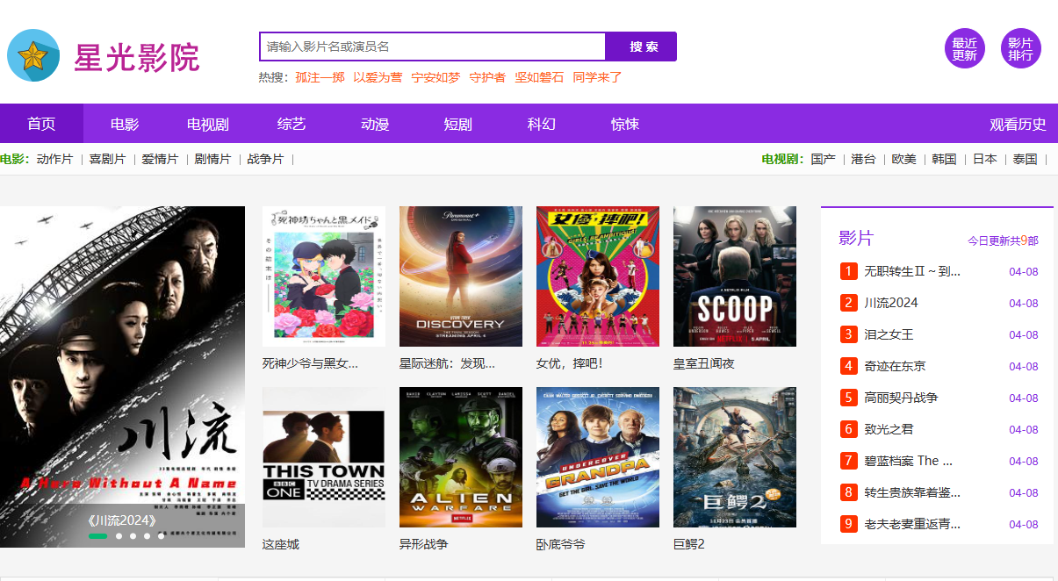1058x581 pixels.
Task: Click the 《川流2024》 banner caption
Action: point(123,520)
